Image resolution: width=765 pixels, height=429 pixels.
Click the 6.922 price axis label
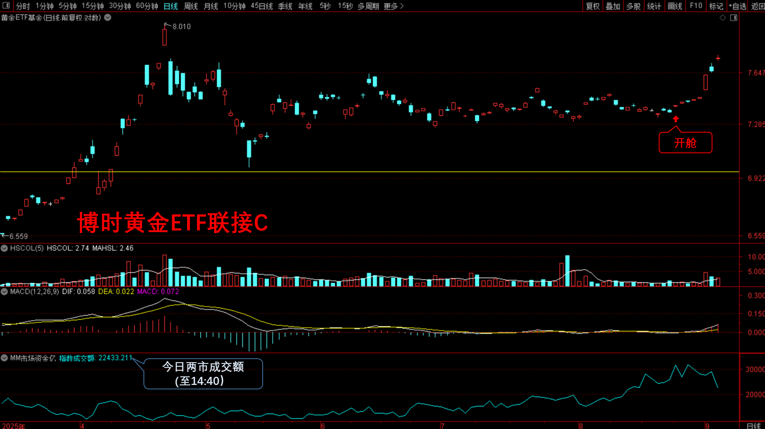756,178
